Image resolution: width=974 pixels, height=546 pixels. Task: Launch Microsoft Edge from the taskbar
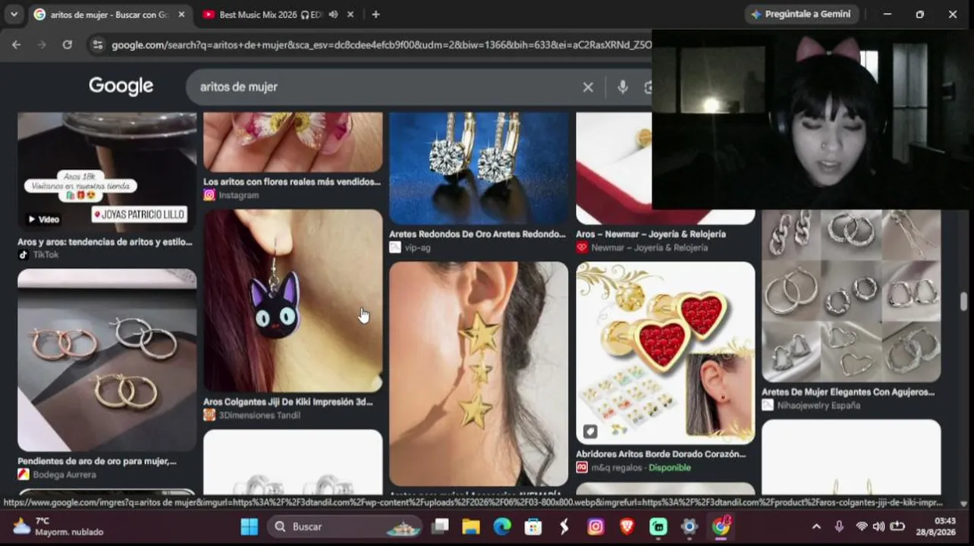click(502, 526)
